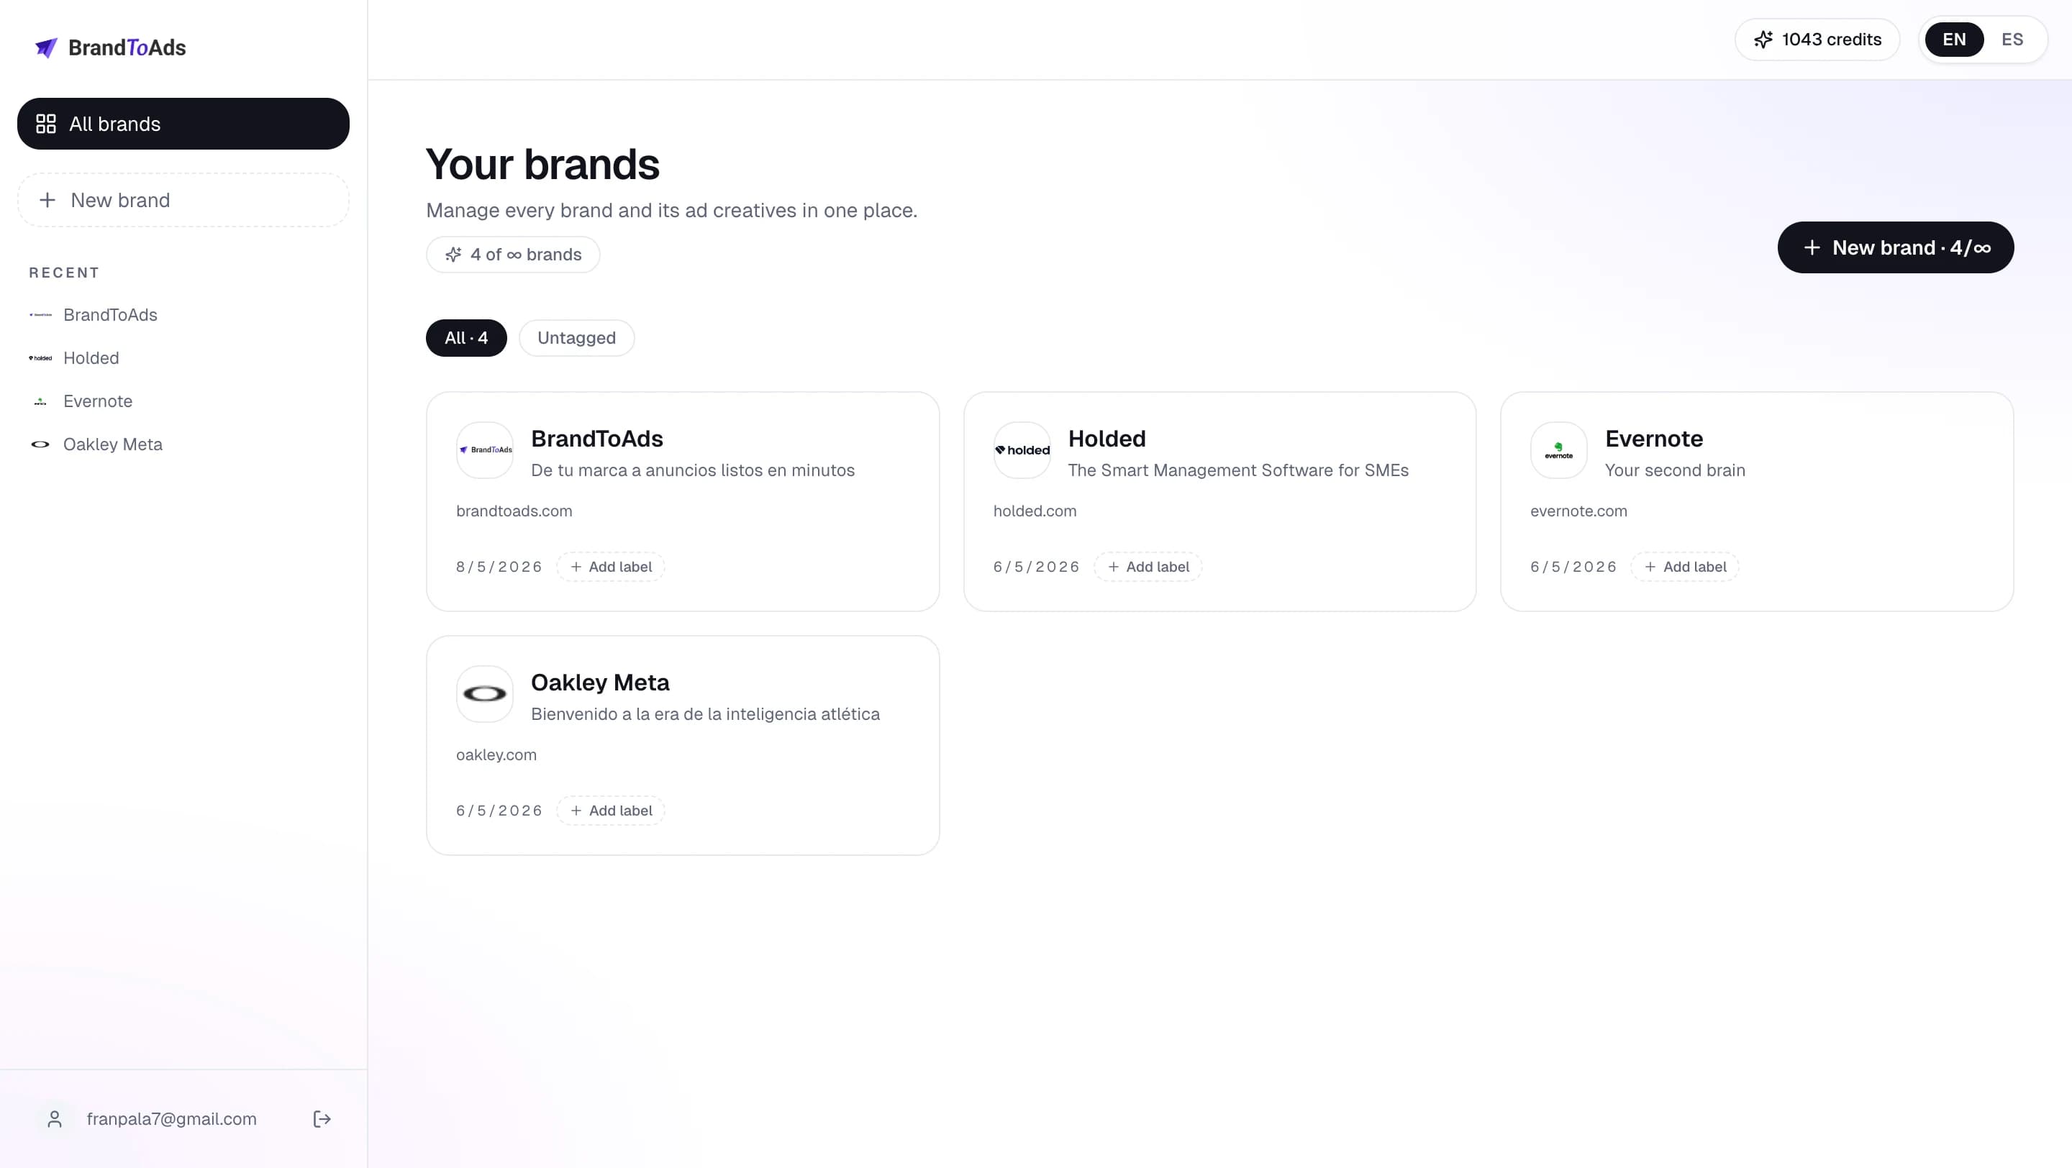The width and height of the screenshot is (2072, 1168).
Task: Open Oakley Meta from the Recent list
Action: pos(113,444)
